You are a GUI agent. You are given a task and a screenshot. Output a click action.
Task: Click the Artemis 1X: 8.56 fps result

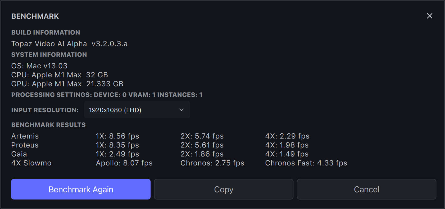click(117, 136)
